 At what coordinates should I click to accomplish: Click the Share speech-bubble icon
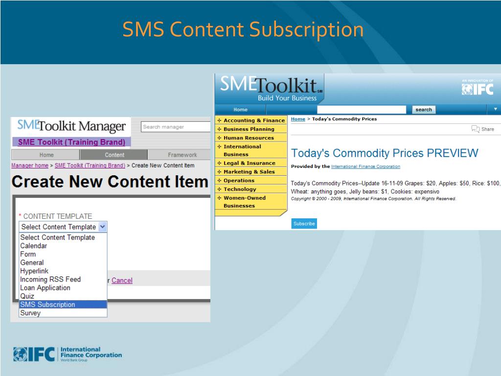[x=476, y=129]
